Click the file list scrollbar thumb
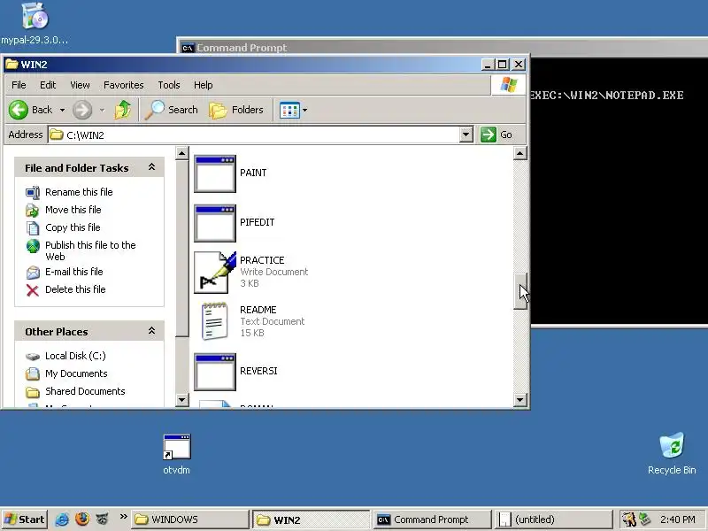 coord(520,291)
